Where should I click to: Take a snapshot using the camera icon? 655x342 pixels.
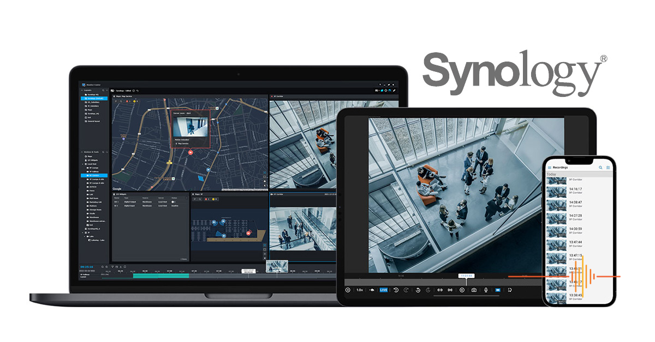(474, 290)
